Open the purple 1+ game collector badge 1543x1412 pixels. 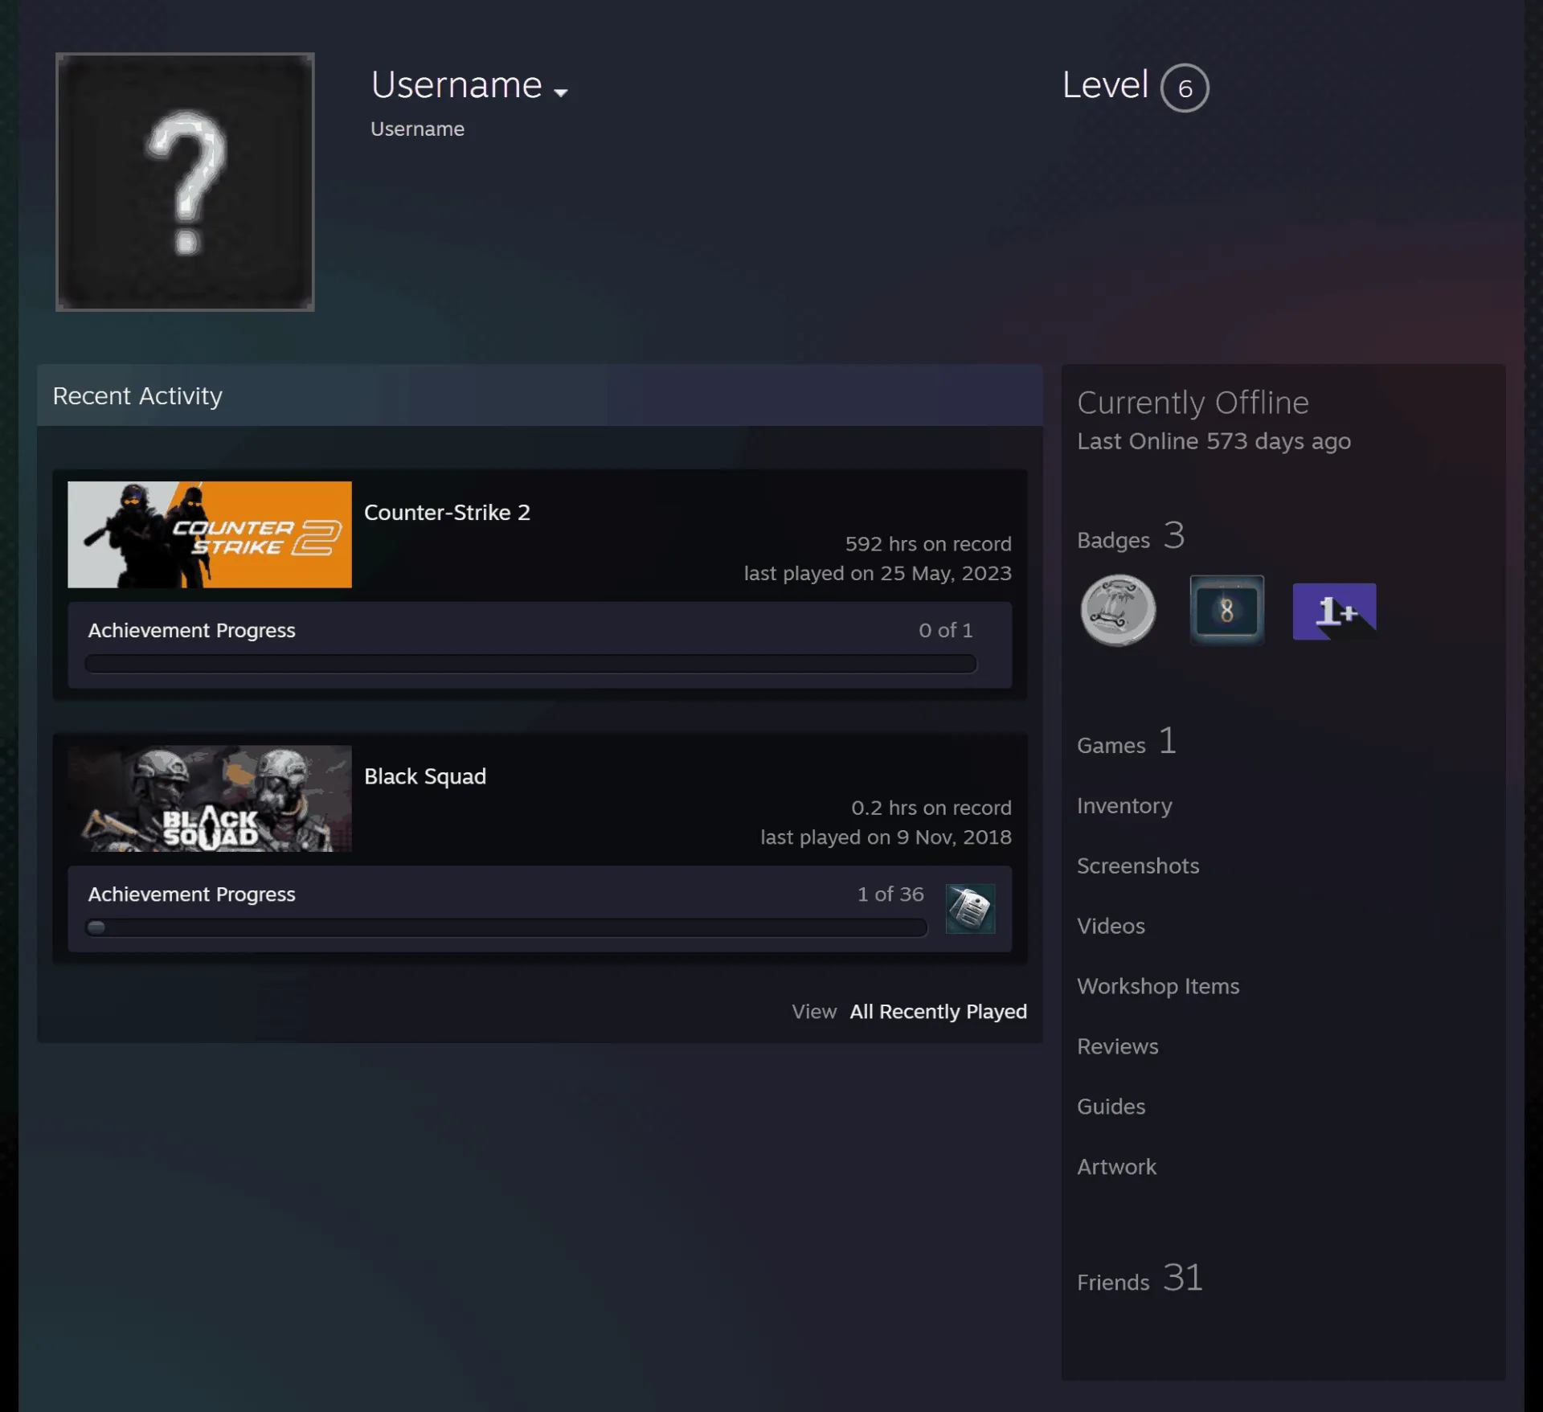1334,612
